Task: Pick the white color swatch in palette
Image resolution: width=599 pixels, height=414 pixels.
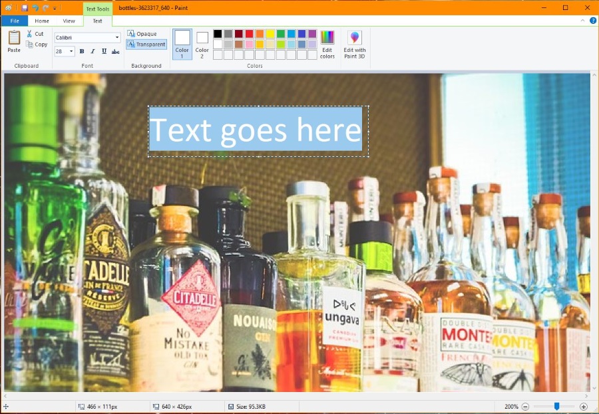Action: pos(218,45)
